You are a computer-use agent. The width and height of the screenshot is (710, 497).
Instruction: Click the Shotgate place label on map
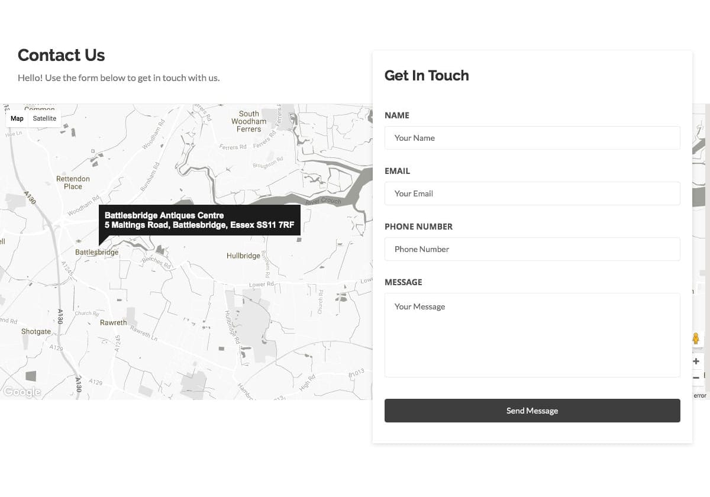point(36,331)
